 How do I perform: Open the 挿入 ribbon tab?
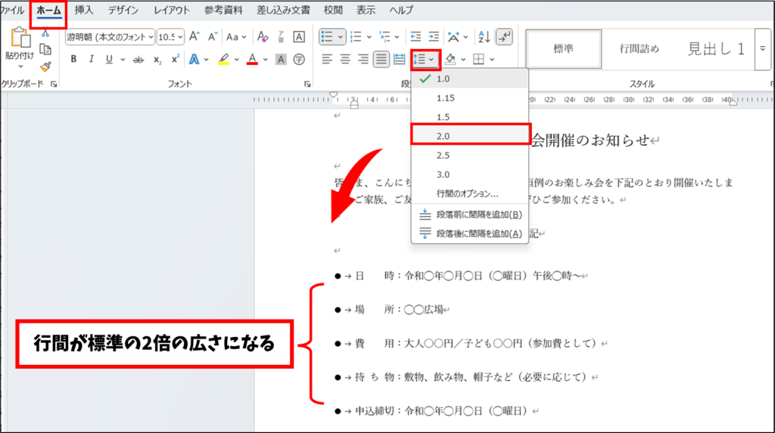coord(84,10)
